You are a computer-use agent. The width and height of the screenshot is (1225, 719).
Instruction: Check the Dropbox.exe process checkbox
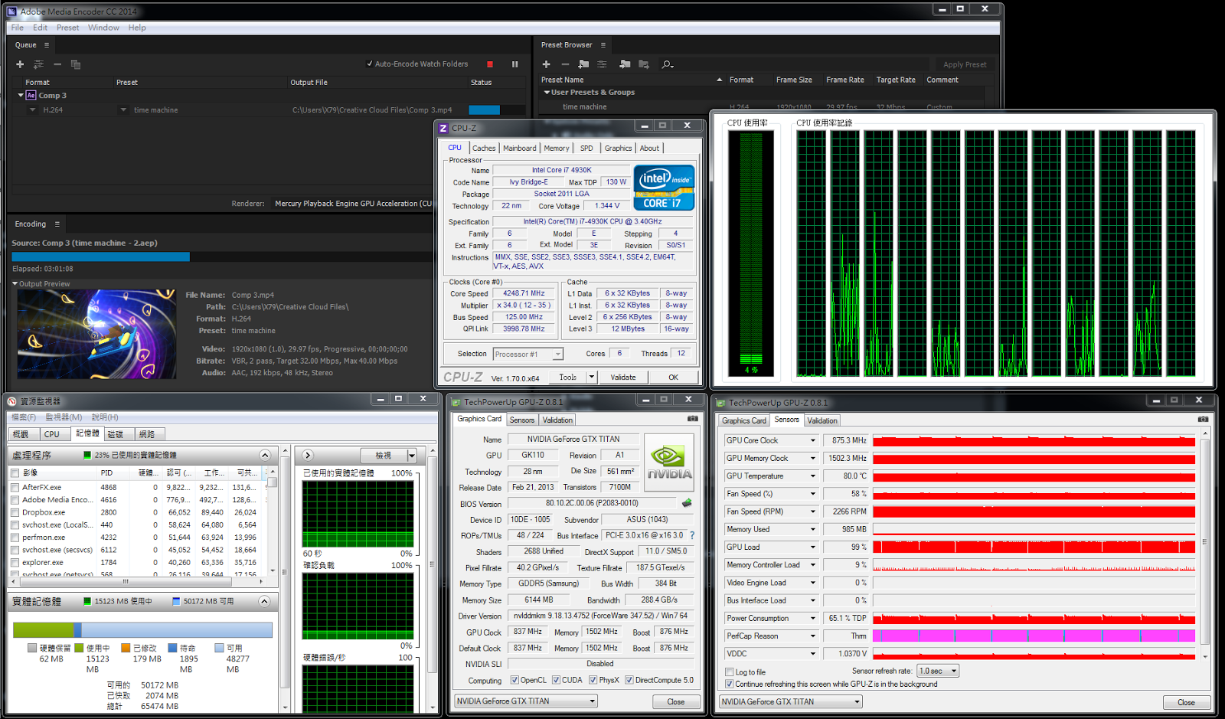[x=15, y=512]
